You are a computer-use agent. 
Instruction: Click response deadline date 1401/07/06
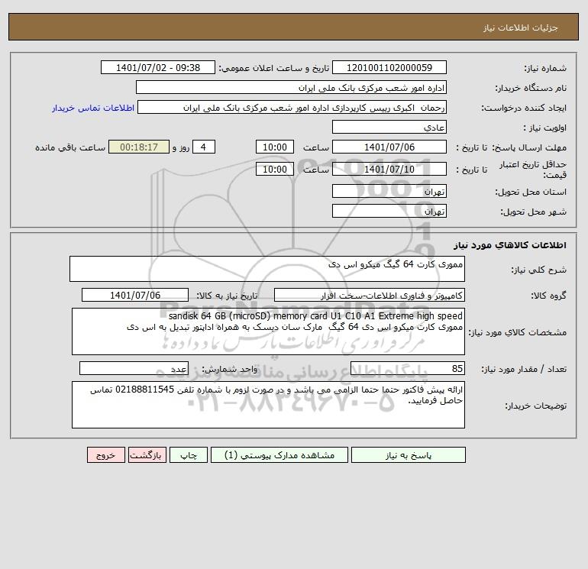coord(389,147)
